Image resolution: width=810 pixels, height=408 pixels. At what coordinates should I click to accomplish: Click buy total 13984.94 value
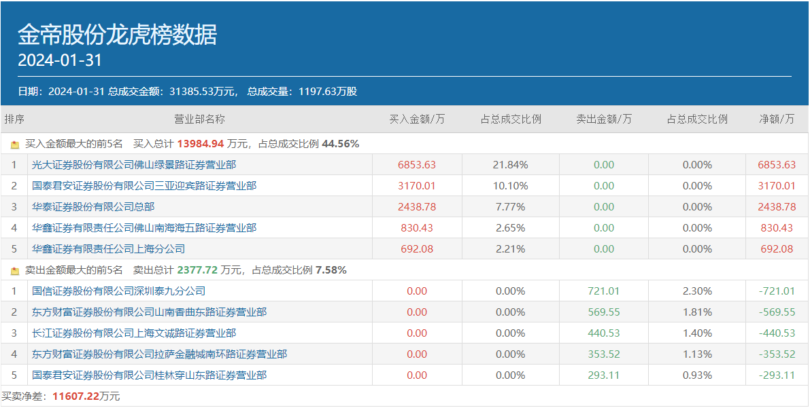pyautogui.click(x=201, y=144)
